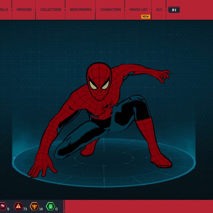Viewport: 213px width, 213px height.
Task: Click the red flag base token icon
Action: point(3,206)
